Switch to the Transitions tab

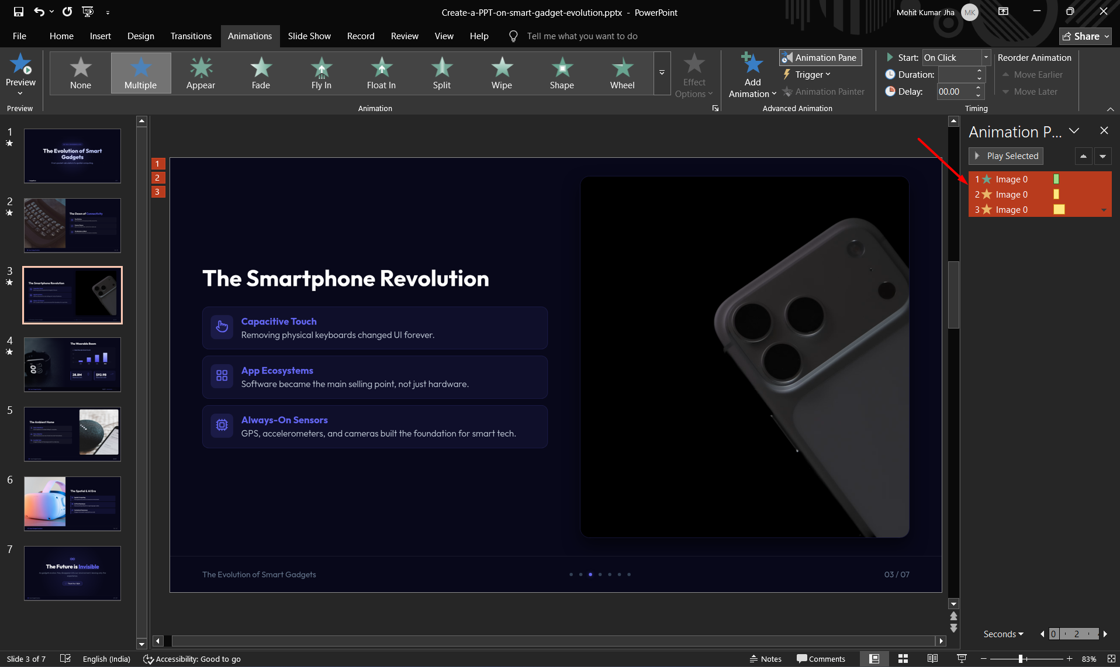[191, 36]
